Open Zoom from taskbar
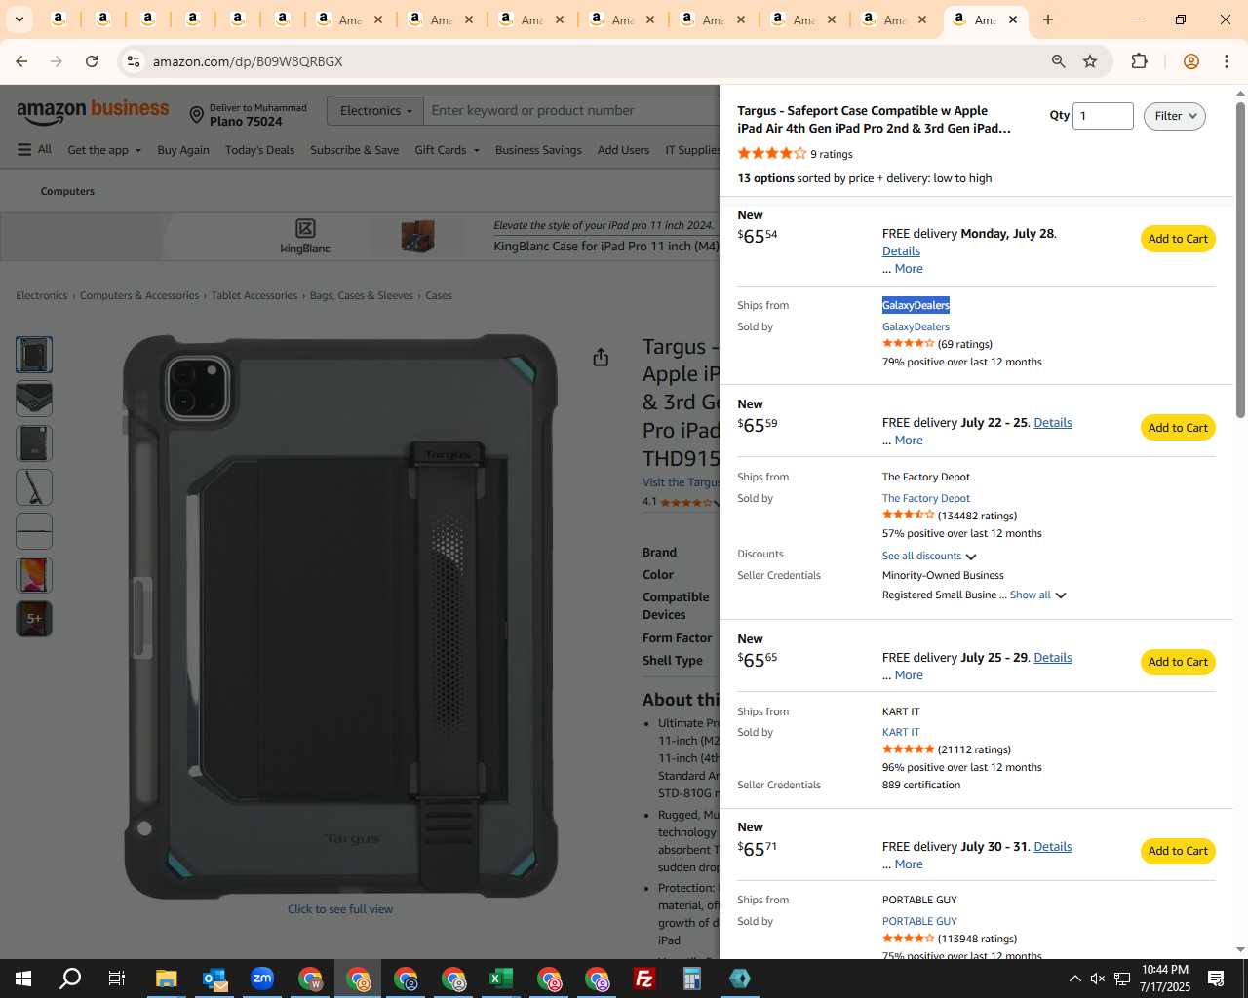This screenshot has width=1248, height=998. (x=262, y=979)
